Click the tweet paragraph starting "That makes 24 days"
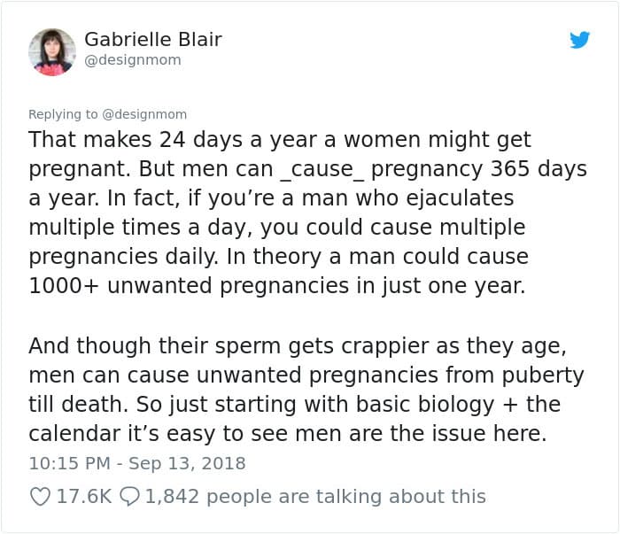The height and width of the screenshot is (534, 620). (x=307, y=213)
